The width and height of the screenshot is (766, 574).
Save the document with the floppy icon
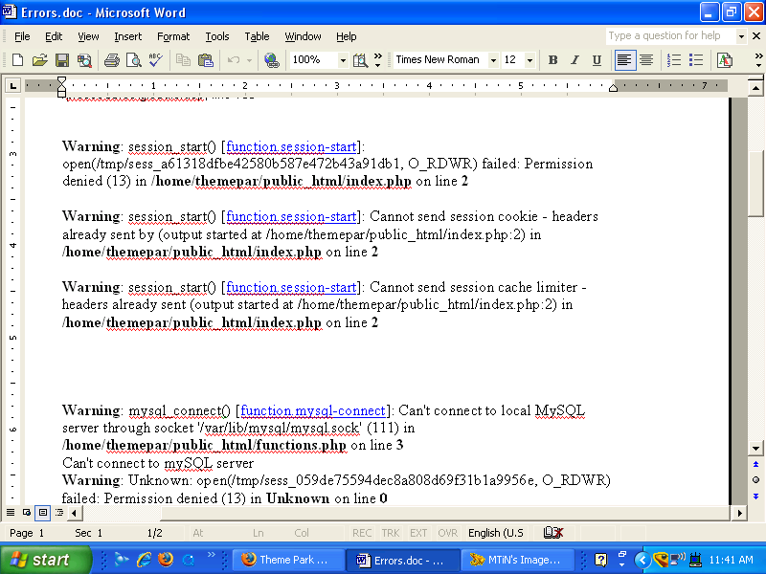click(62, 60)
